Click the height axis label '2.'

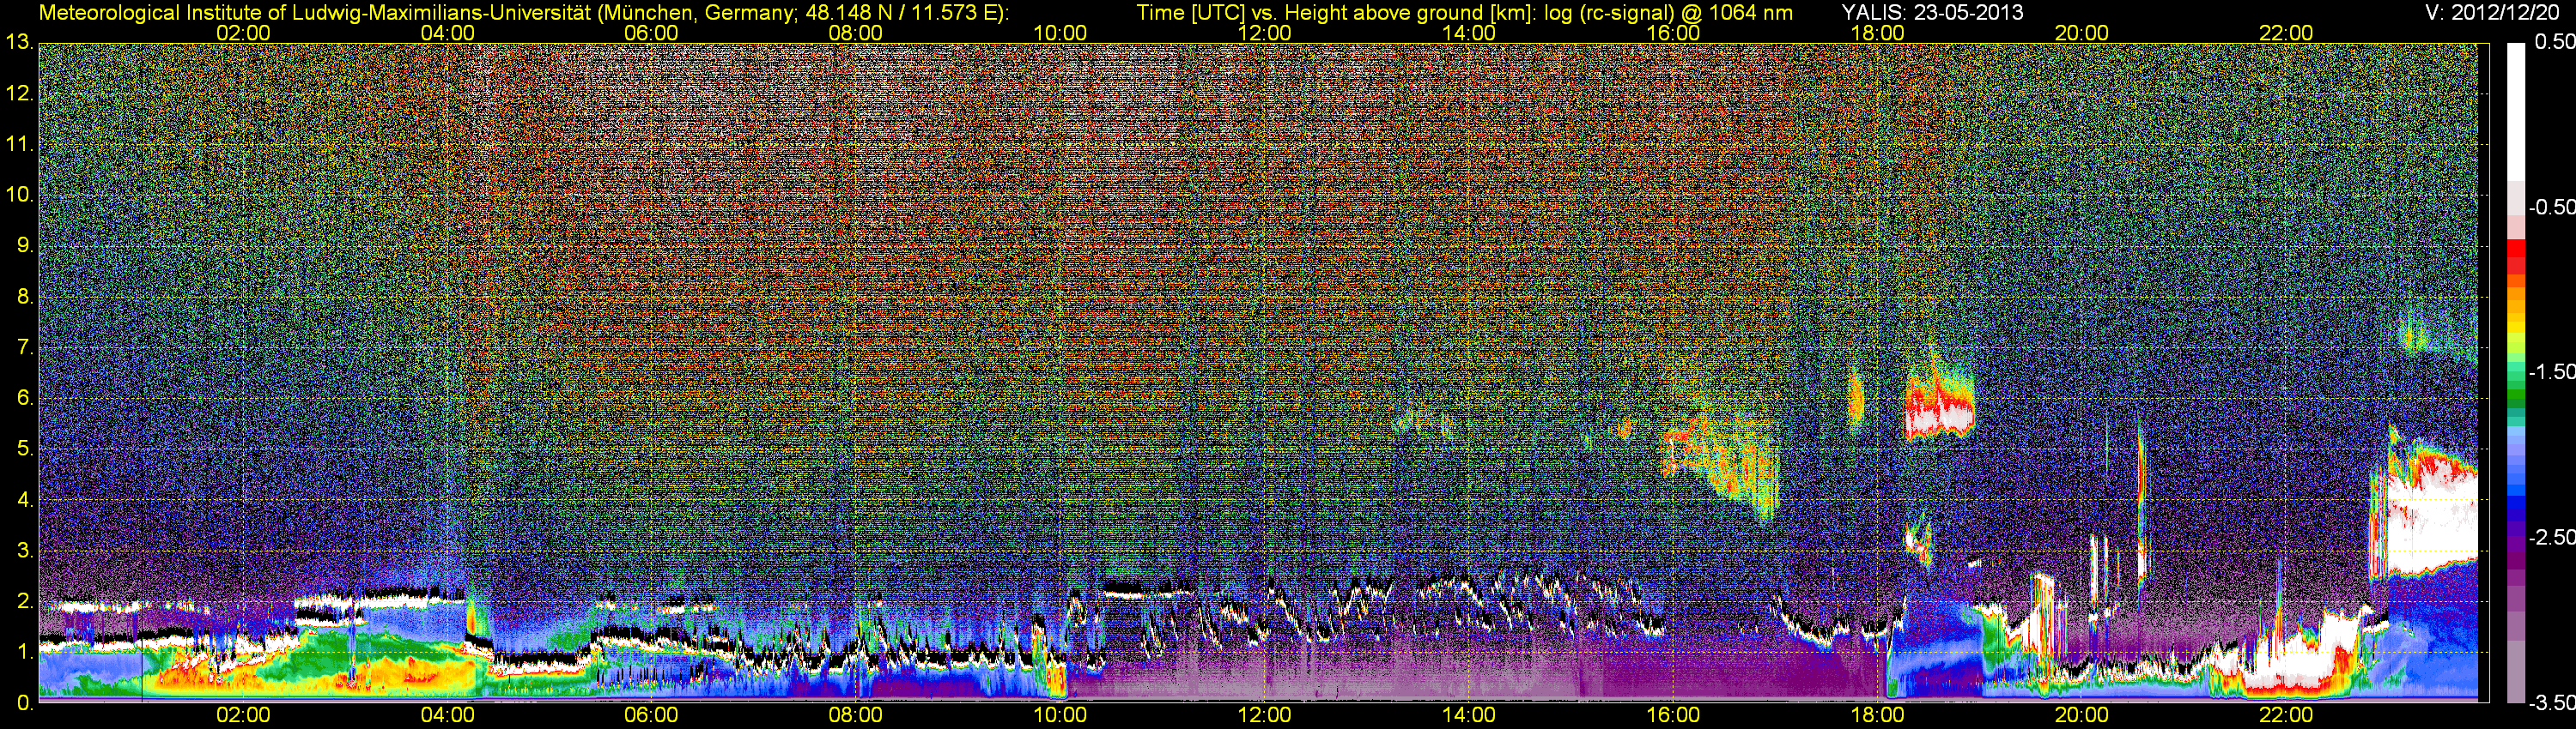(x=25, y=601)
